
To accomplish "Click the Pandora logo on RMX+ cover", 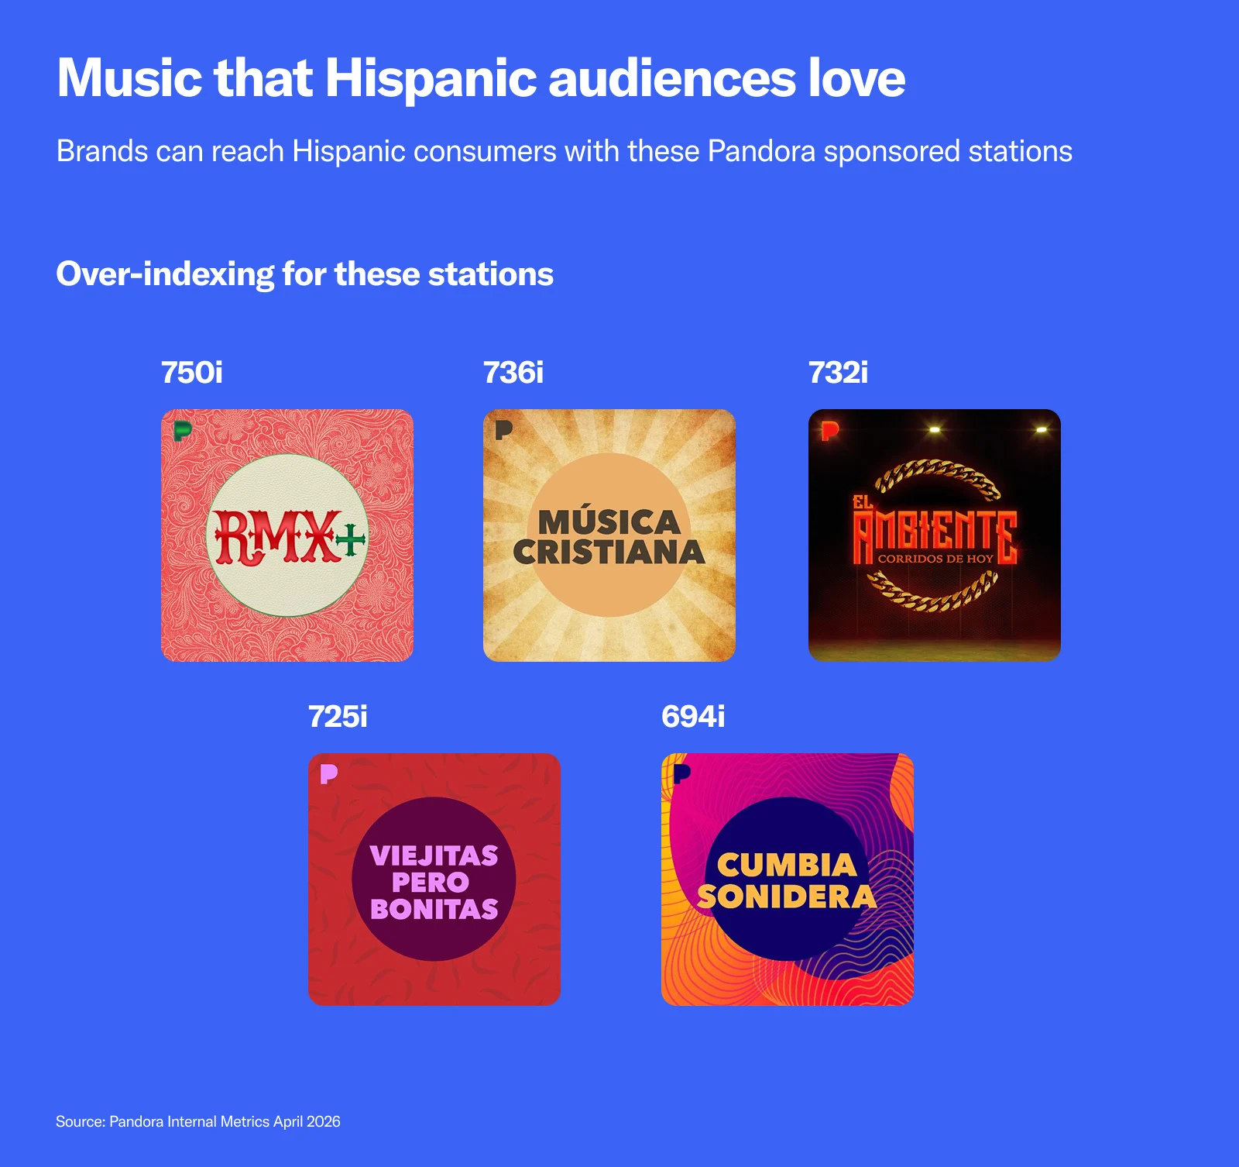I will 183,430.
